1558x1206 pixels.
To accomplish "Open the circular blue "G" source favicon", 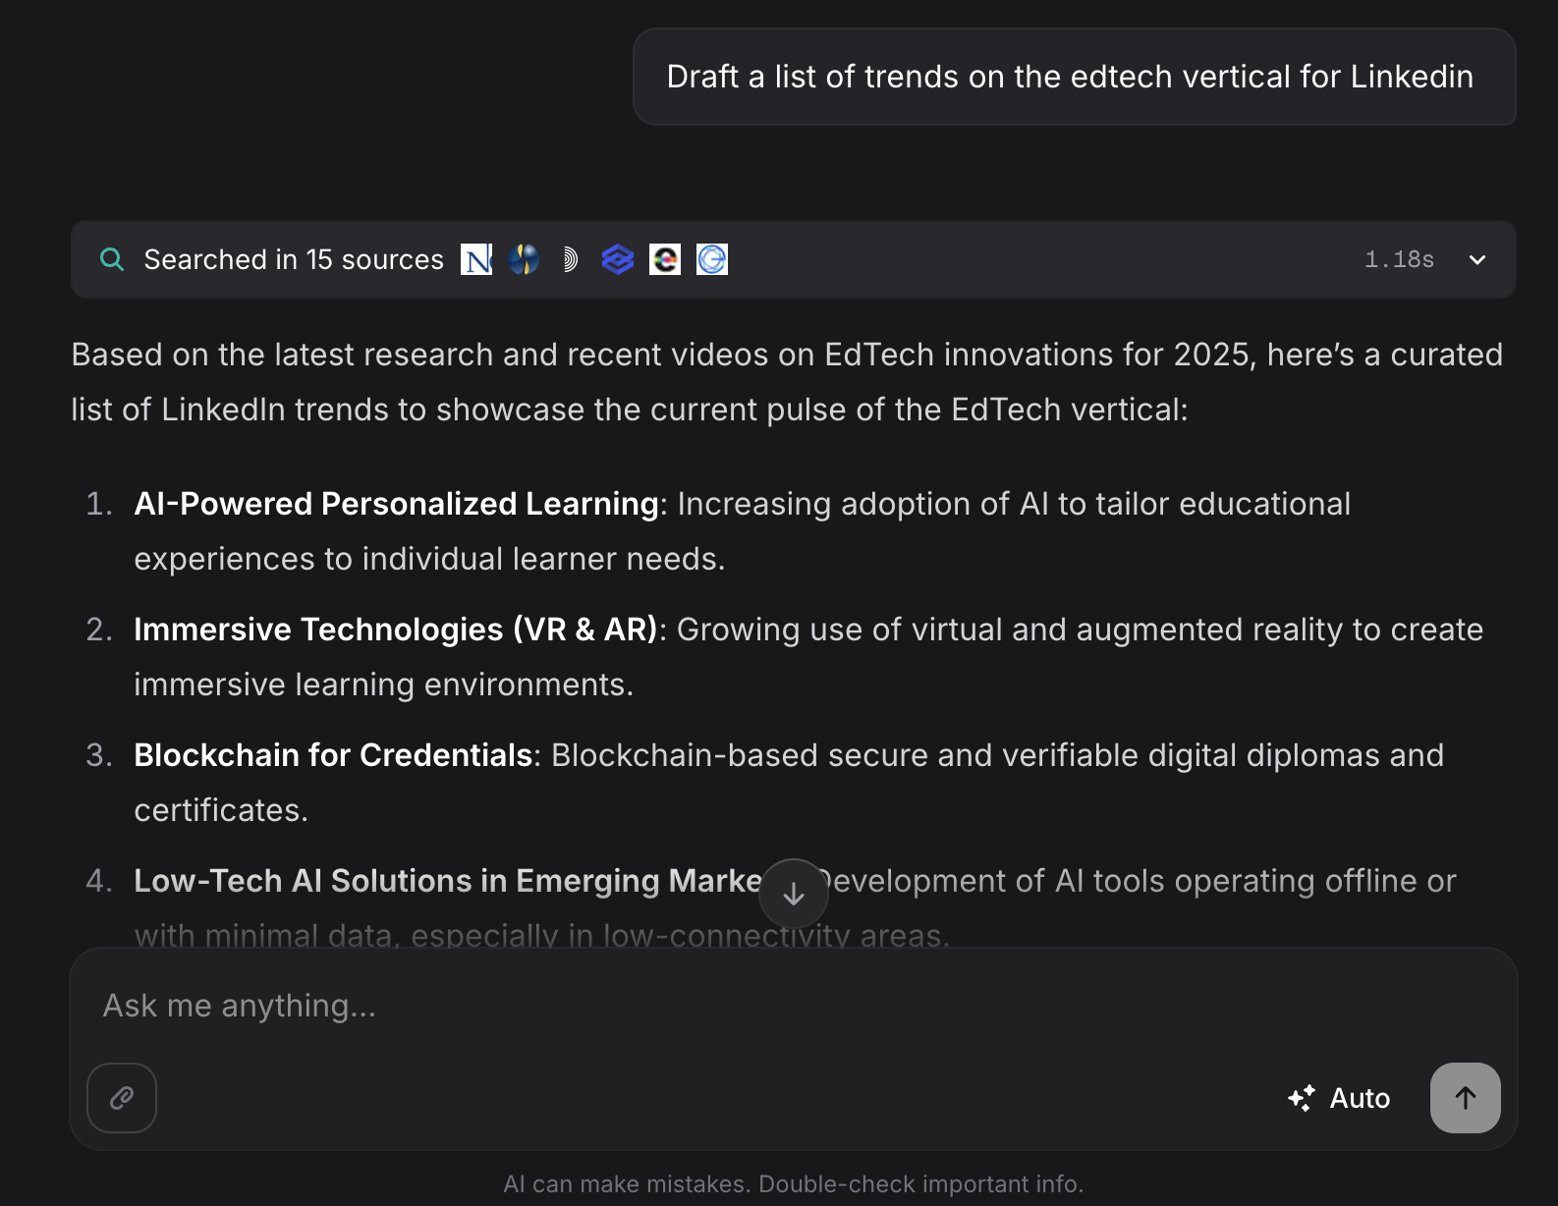I will [x=712, y=259].
